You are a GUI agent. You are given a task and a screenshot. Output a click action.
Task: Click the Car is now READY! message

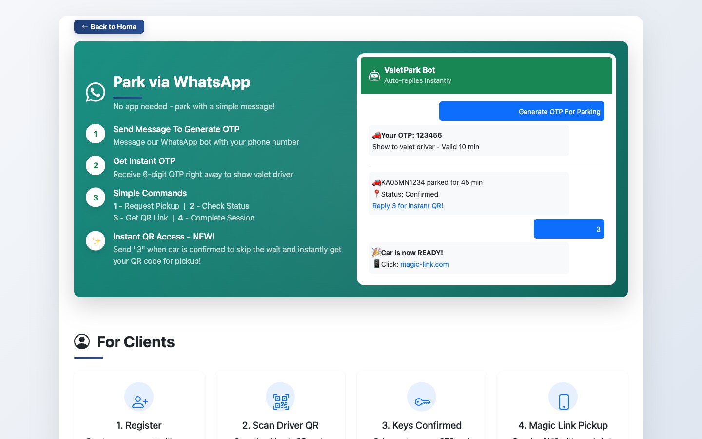(412, 253)
